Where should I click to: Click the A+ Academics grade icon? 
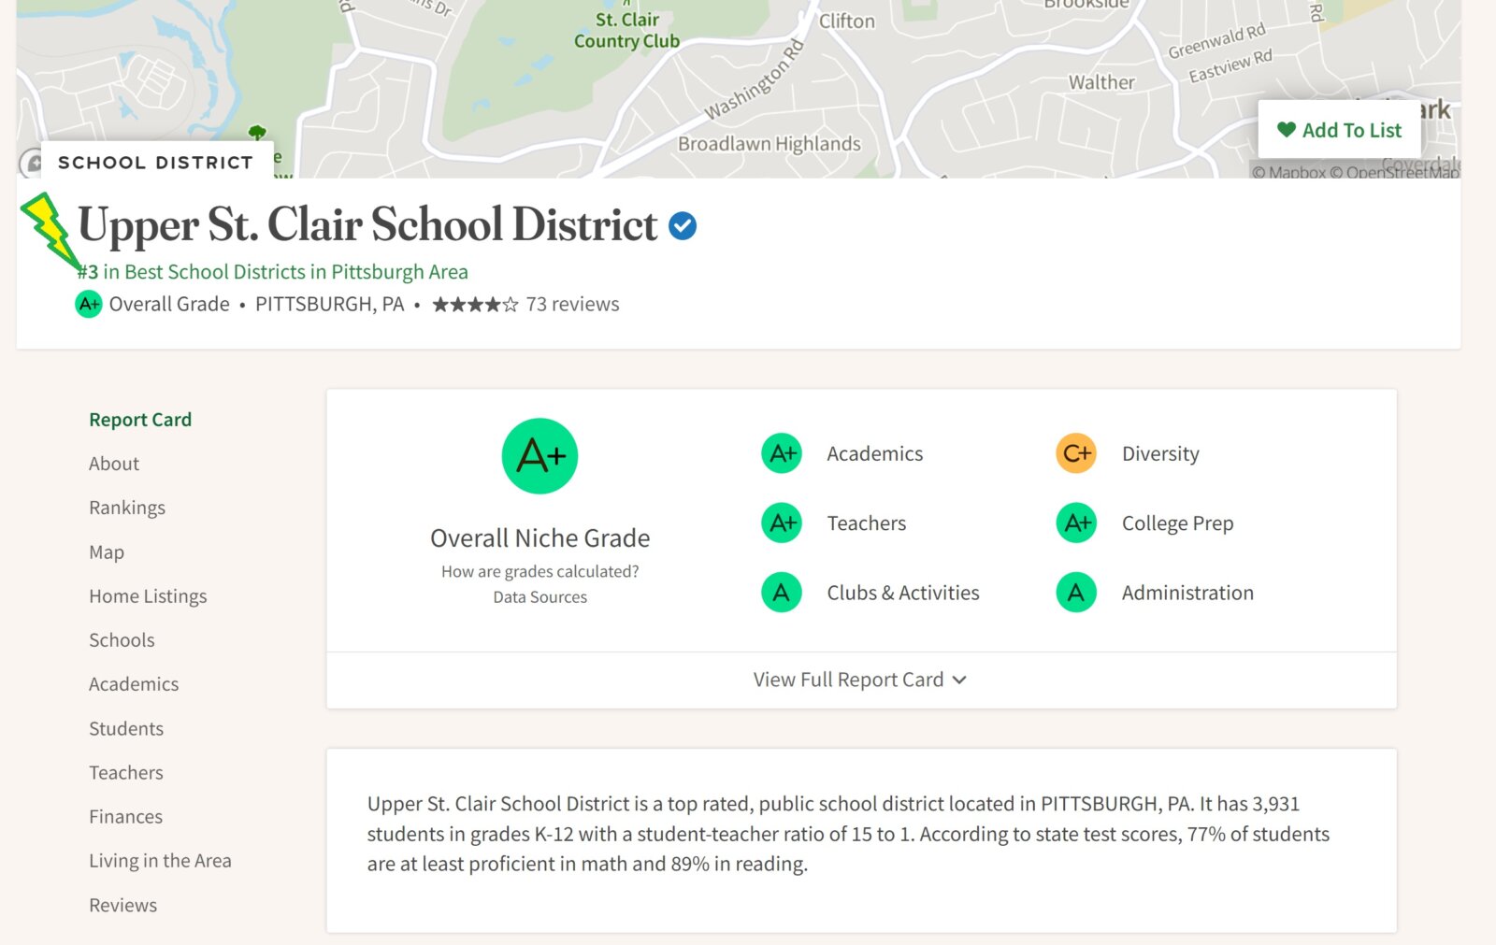coord(782,453)
